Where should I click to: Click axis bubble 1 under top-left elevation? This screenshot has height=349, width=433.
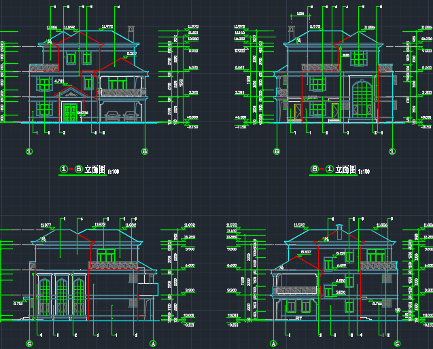[x=29, y=151]
